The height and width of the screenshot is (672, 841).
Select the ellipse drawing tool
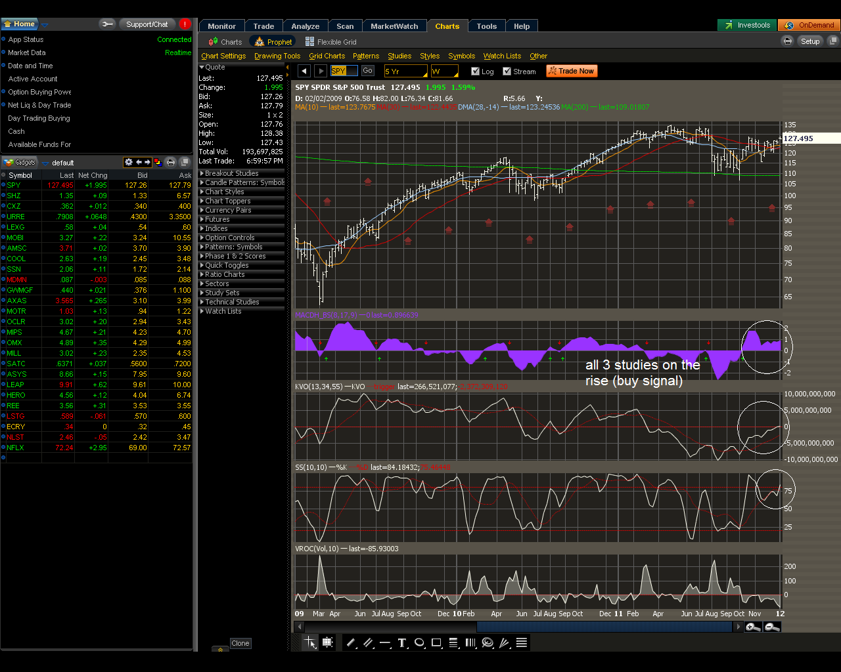point(419,643)
